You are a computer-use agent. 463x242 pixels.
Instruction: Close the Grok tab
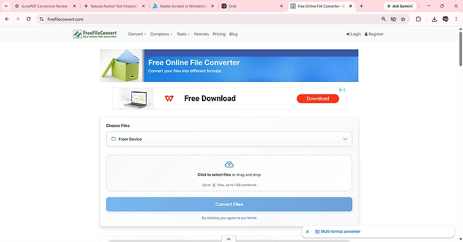[282, 6]
